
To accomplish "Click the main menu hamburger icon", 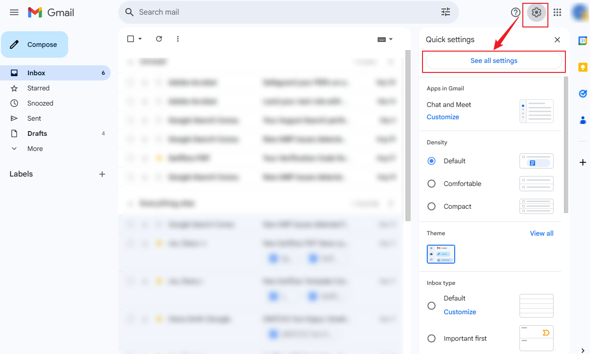I will (14, 13).
